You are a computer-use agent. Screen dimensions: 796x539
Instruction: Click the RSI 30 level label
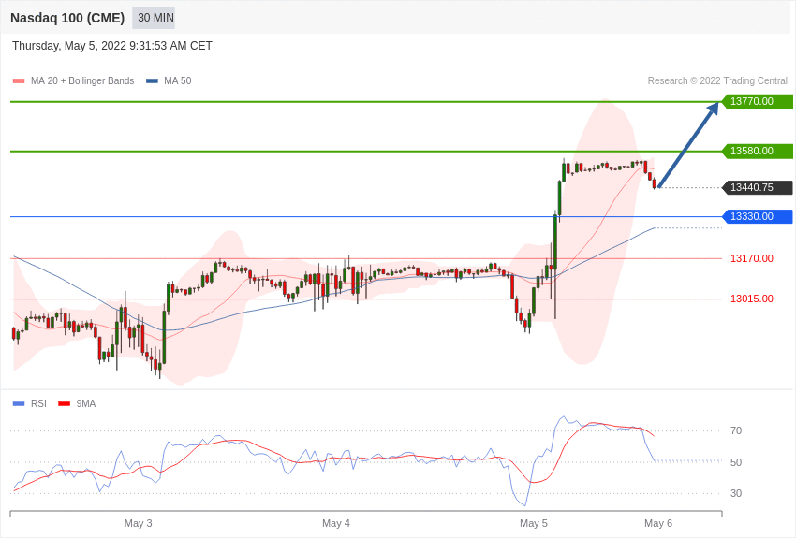pyautogui.click(x=735, y=493)
